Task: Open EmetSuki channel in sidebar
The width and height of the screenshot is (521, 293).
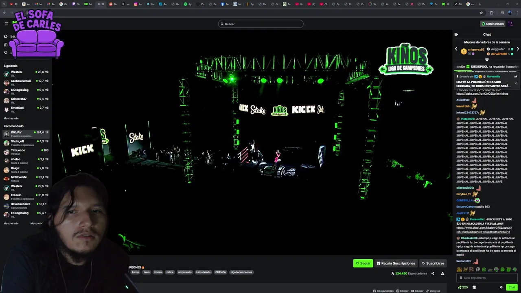Action: coord(26,109)
